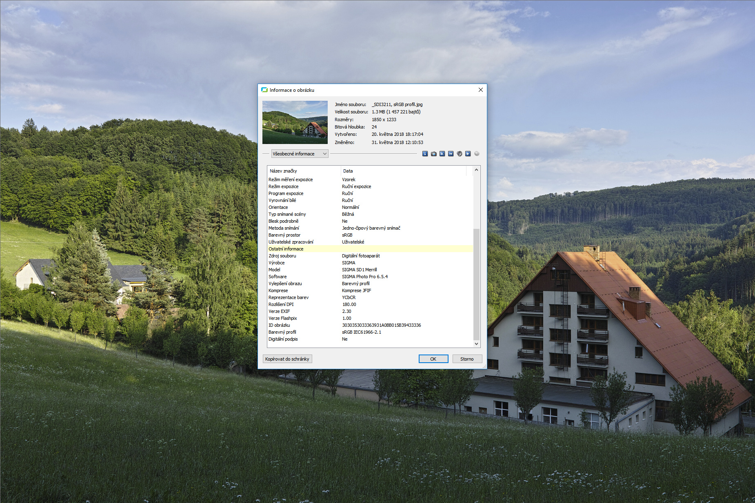Click the gray globe icon
Image resolution: width=755 pixels, height=503 pixels.
(477, 154)
